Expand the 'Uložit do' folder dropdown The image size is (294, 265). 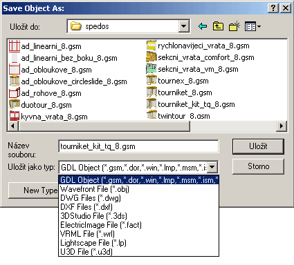click(184, 26)
